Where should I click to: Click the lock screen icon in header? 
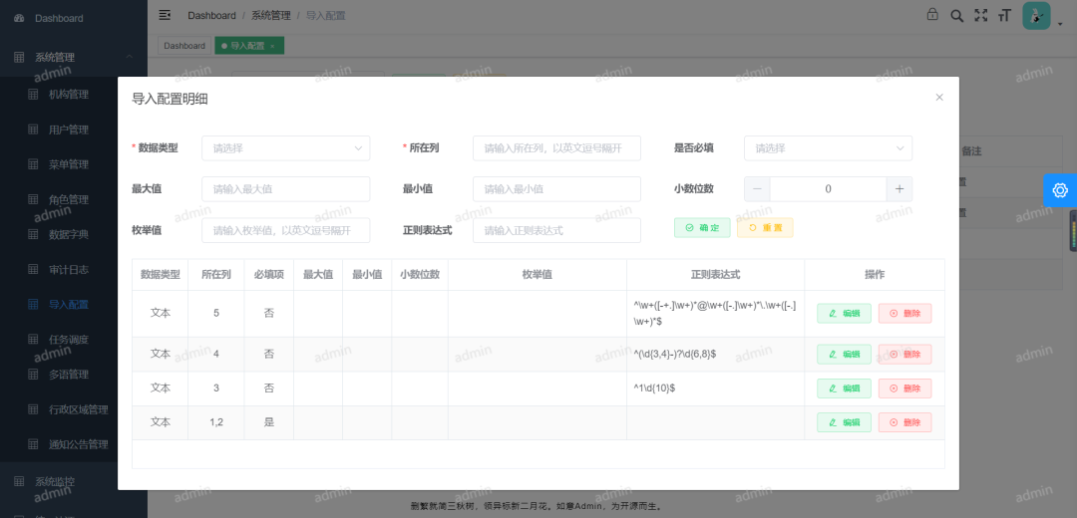932,15
